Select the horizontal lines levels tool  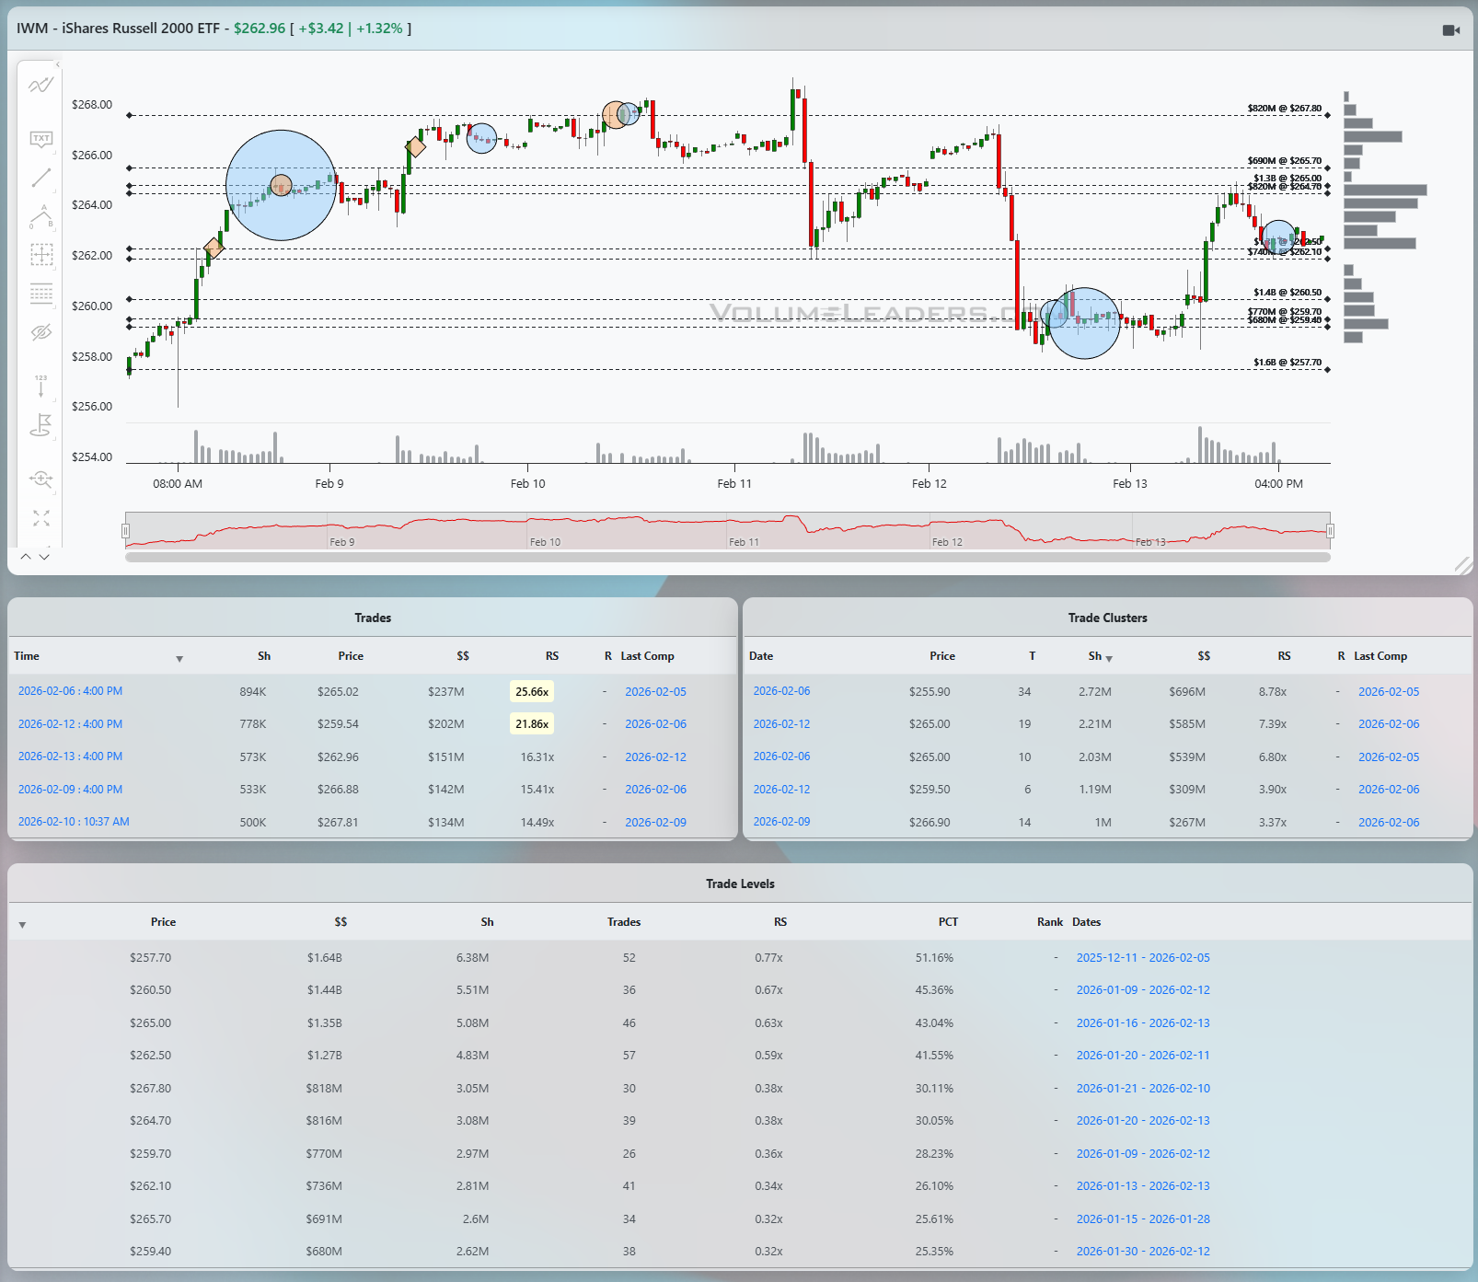click(x=40, y=294)
